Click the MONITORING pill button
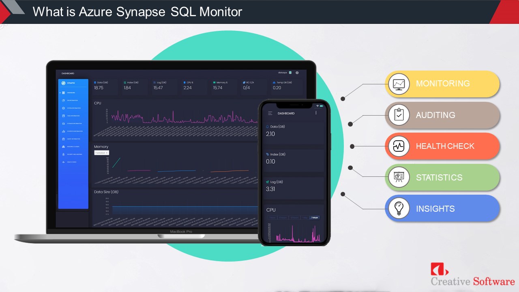The height and width of the screenshot is (292, 519). pyautogui.click(x=442, y=84)
